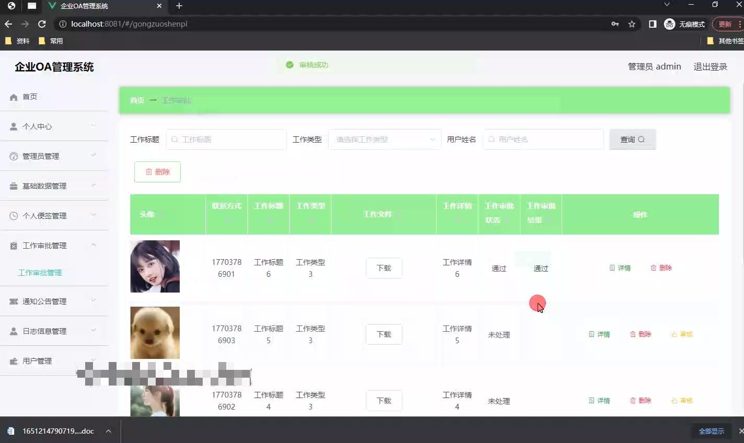Click the 审核 icon in the second row
Image resolution: width=744 pixels, height=443 pixels.
[x=673, y=334]
